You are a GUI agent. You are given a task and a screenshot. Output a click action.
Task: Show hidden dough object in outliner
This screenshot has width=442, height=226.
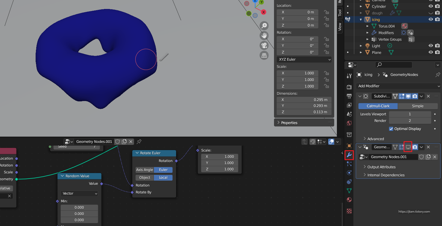coord(431,13)
